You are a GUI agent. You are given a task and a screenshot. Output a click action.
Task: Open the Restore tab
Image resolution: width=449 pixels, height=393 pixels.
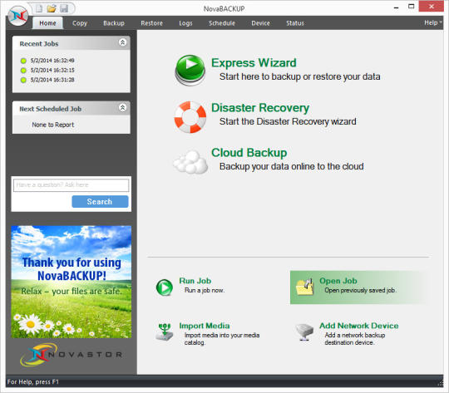(151, 23)
